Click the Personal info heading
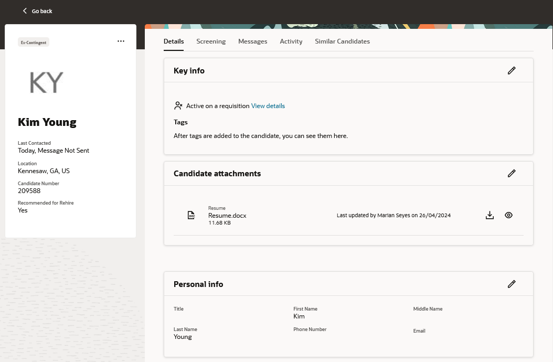Viewport: 553px width, 362px height. point(198,284)
